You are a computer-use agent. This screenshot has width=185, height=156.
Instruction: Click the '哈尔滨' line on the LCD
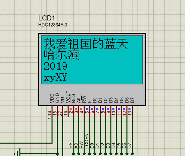(61, 55)
